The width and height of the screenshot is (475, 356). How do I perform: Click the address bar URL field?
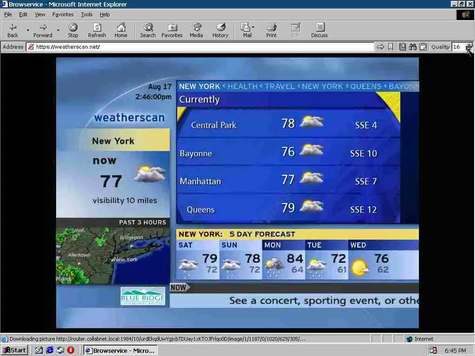[x=200, y=47]
